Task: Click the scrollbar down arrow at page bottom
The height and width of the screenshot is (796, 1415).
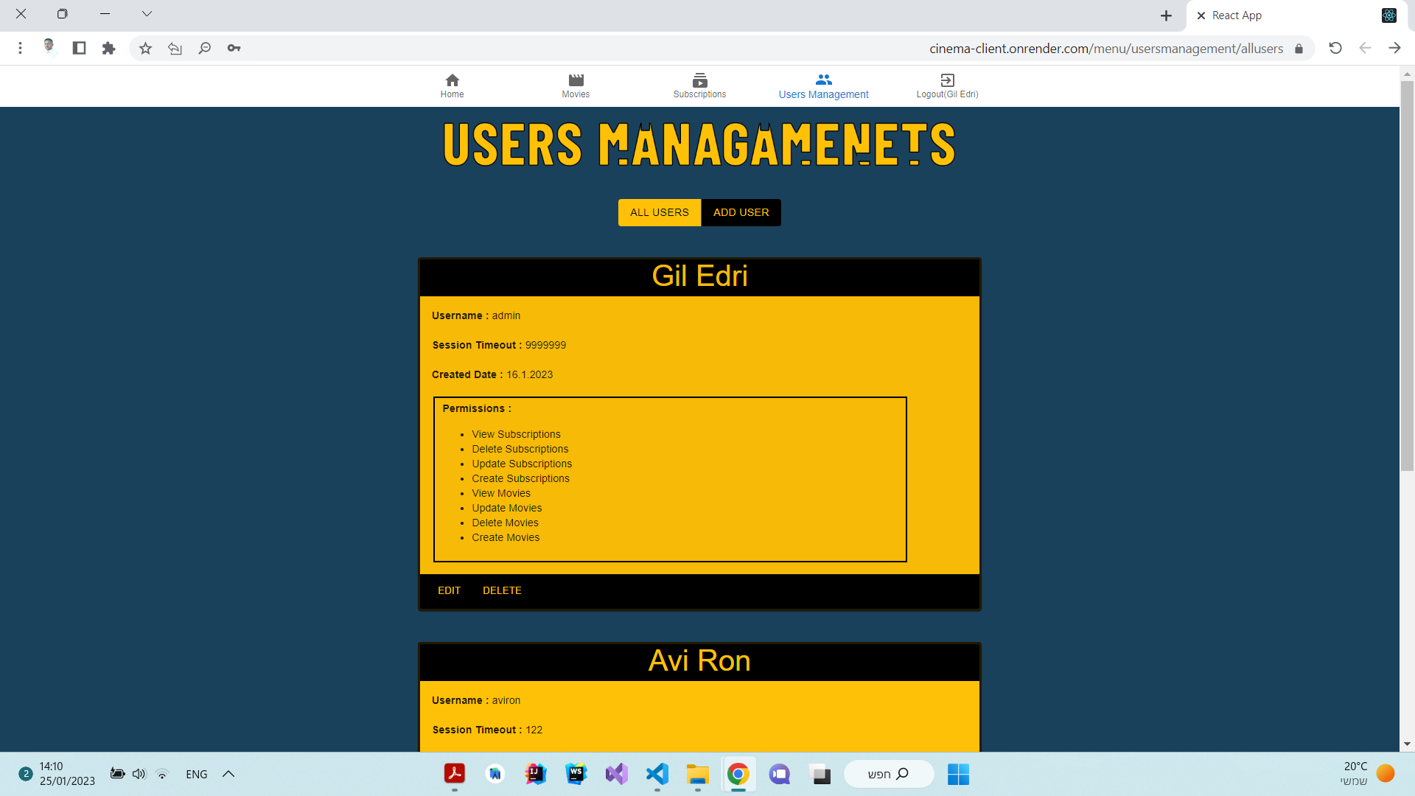Action: 1408,743
